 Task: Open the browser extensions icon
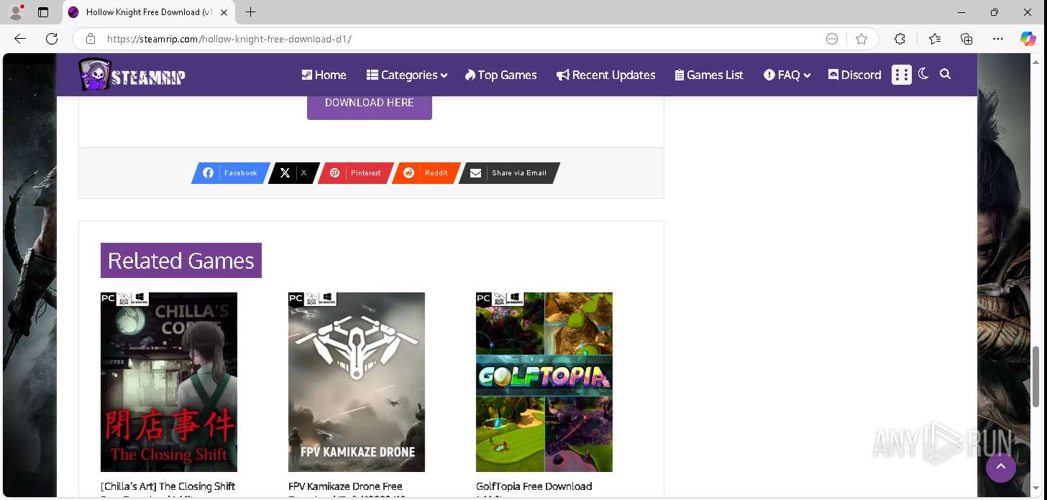900,39
